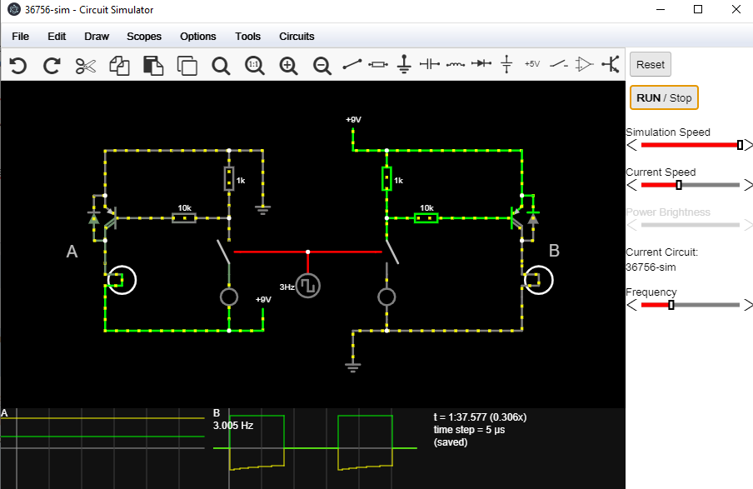The image size is (753, 489).
Task: Select the resistor component tool
Action: pos(378,64)
